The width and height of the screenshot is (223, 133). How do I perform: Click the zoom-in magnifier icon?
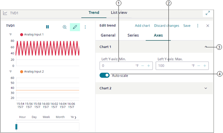65,27
